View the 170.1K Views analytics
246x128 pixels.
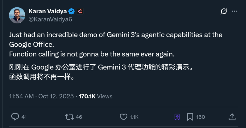coord(95,96)
